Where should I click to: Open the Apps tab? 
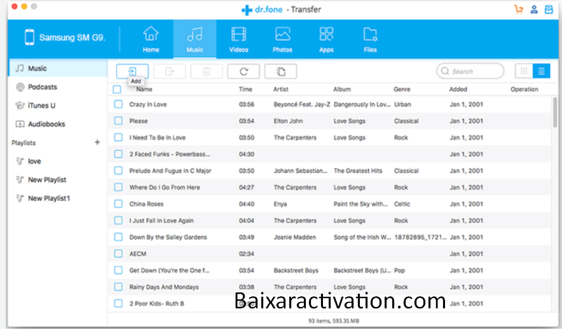(326, 39)
